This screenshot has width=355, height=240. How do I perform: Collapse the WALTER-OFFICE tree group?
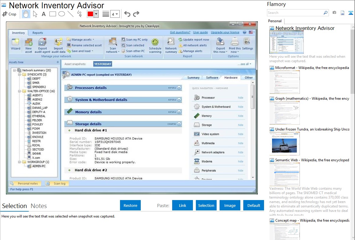(x=20, y=91)
